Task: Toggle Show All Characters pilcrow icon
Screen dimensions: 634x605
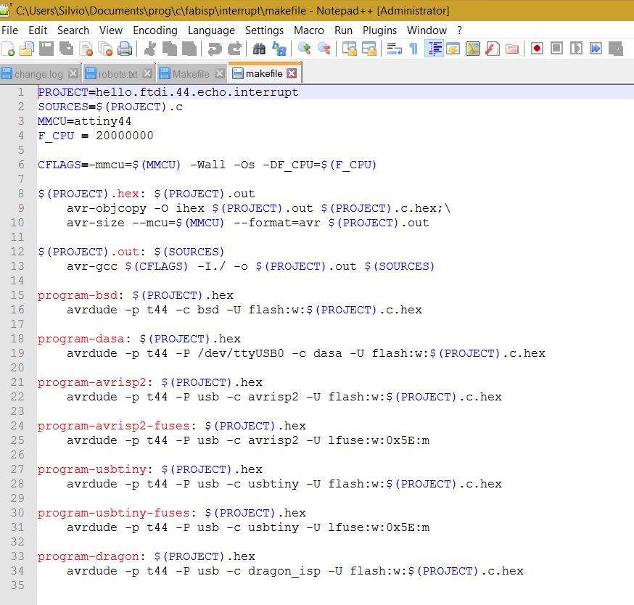Action: [x=413, y=49]
